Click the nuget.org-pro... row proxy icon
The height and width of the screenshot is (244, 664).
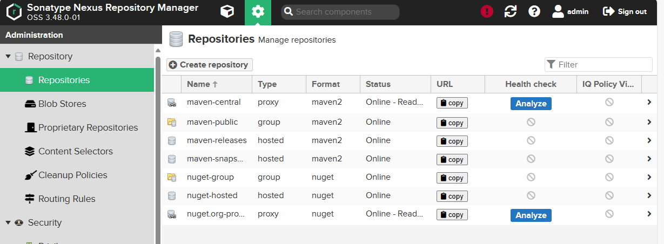point(172,214)
